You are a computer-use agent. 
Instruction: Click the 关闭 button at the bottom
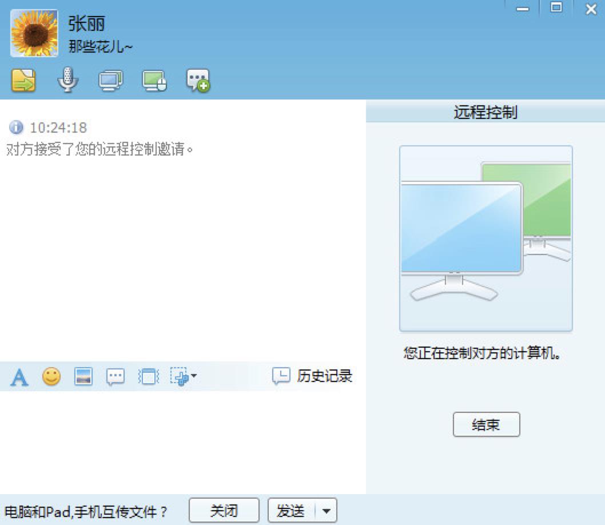(224, 510)
